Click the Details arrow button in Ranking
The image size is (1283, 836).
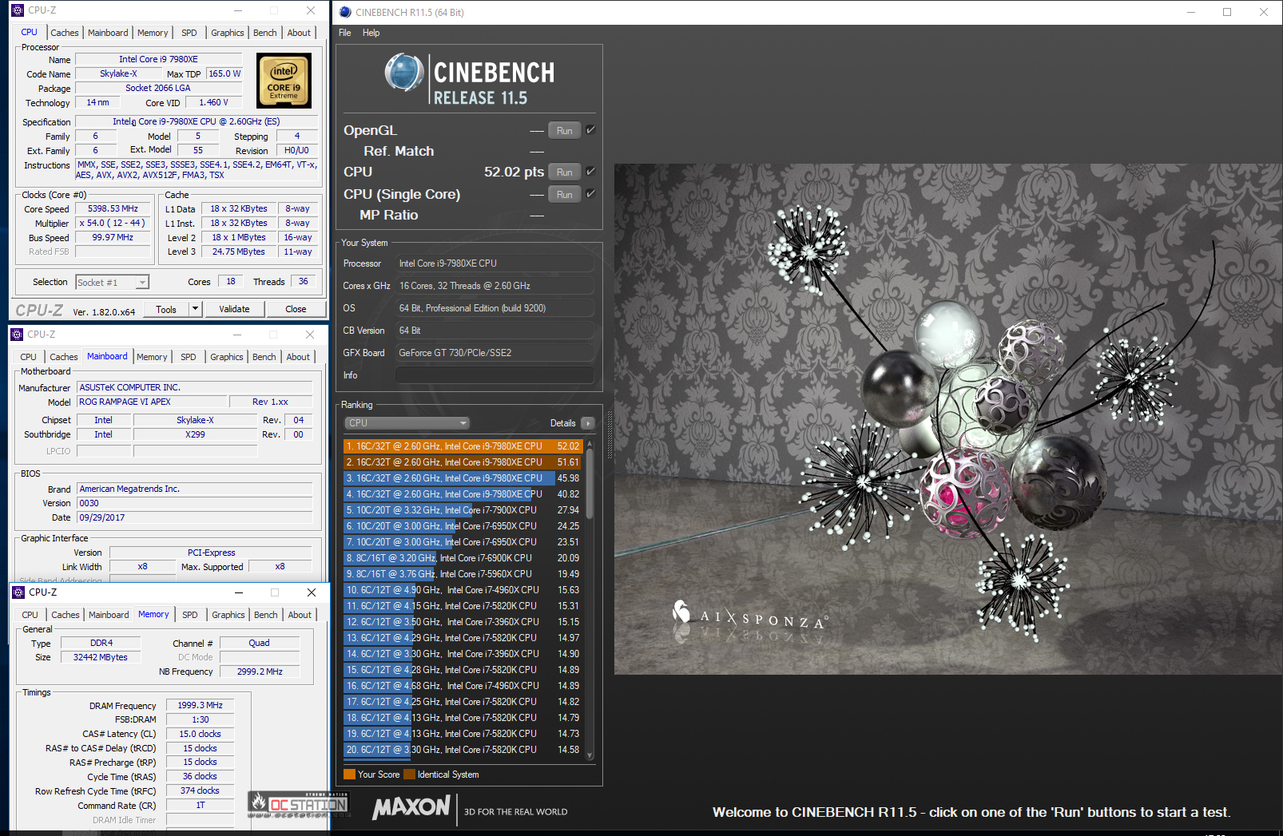pos(588,423)
